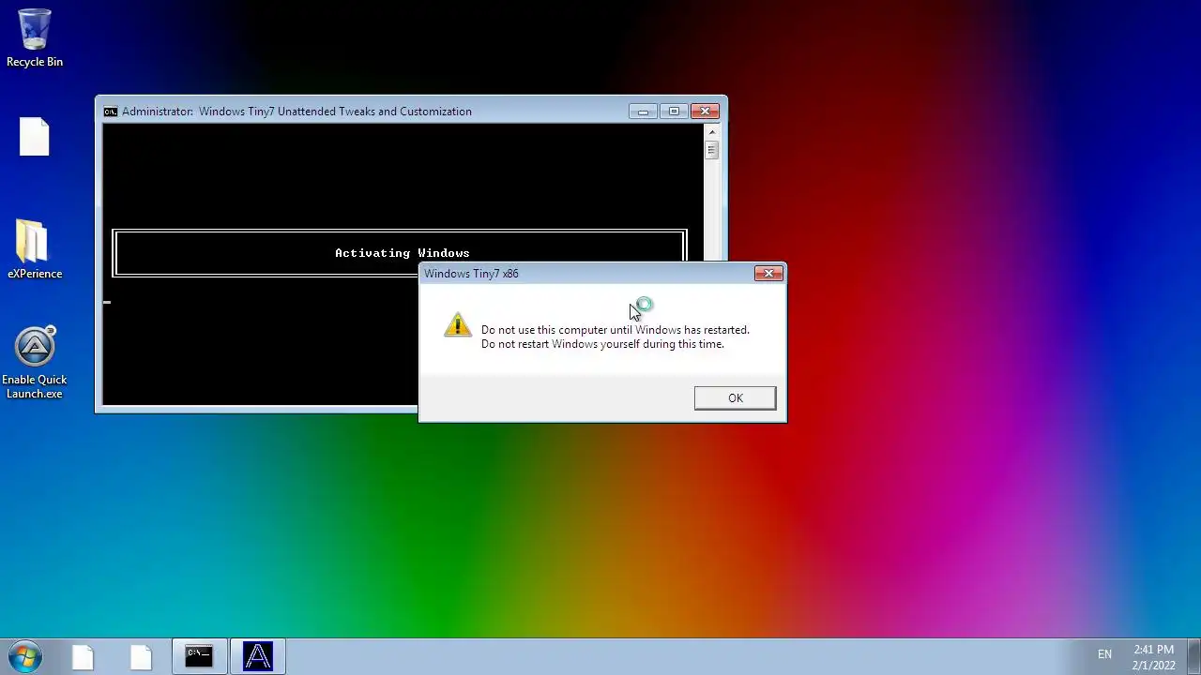Switch to the command prompt taskbar button
This screenshot has width=1201, height=675.
199,656
